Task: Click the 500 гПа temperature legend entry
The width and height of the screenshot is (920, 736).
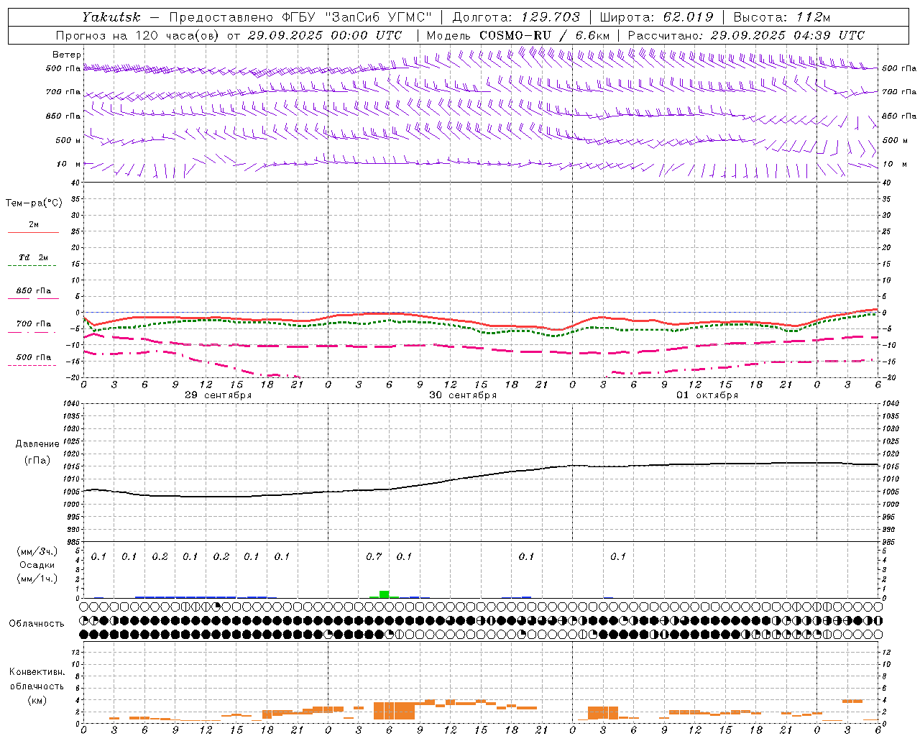Action: (34, 357)
